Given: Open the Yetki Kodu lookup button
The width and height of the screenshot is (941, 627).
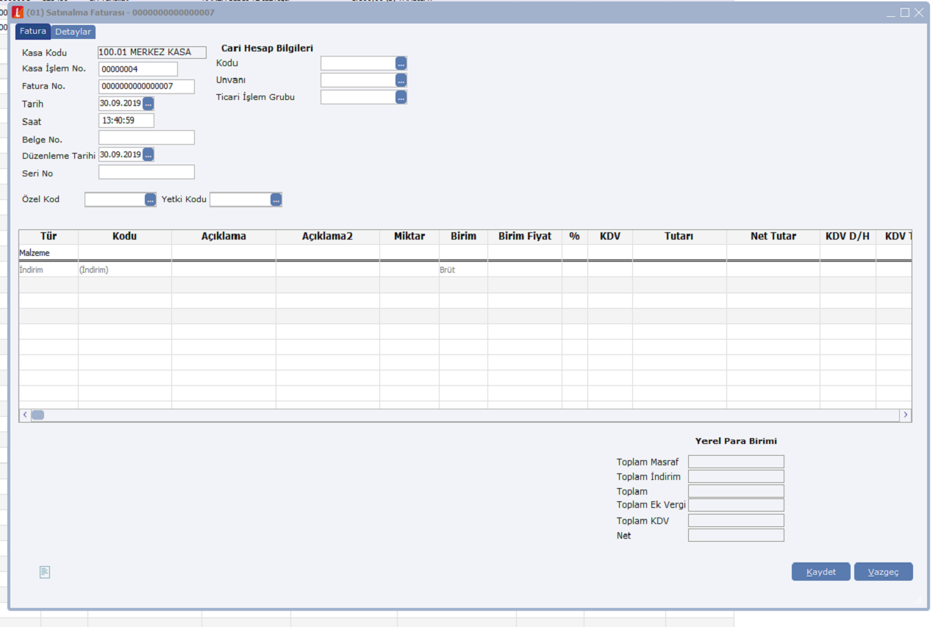Looking at the screenshot, I should (x=276, y=199).
